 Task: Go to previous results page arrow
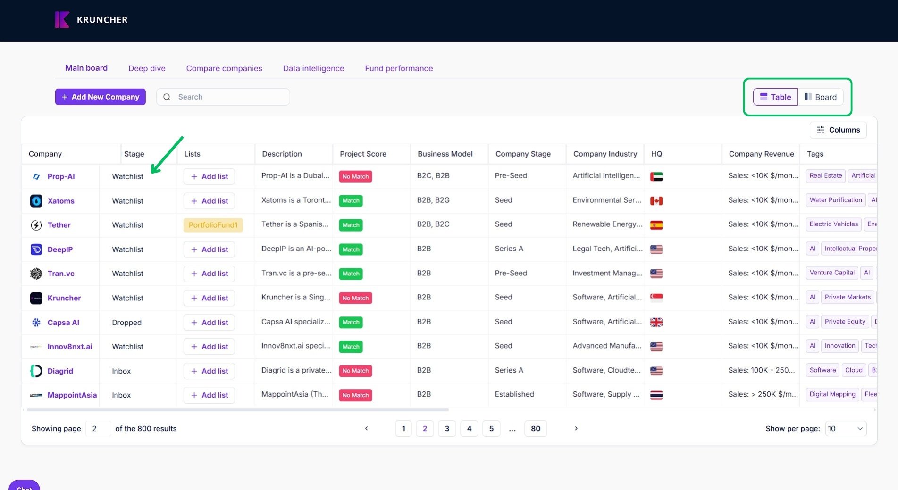366,429
